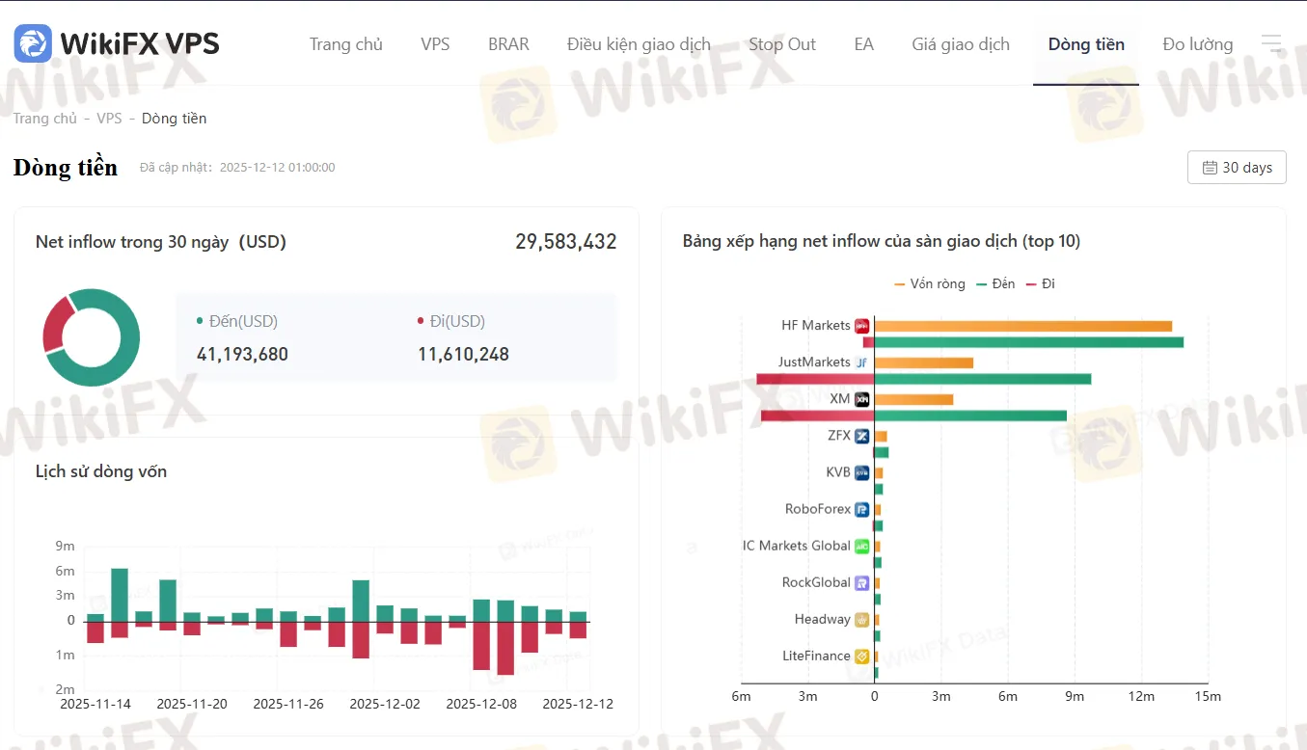Toggle the Đến legend series

pyautogui.click(x=996, y=284)
